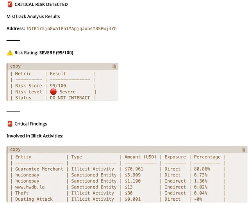Click the Involved in Illicit Activities heading

click(x=35, y=136)
